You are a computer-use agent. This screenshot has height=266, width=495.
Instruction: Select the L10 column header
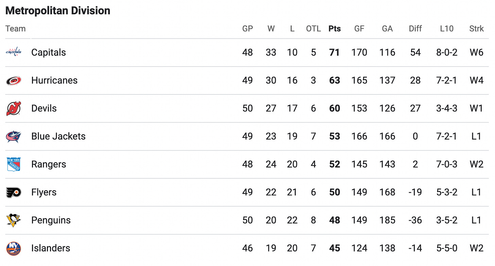point(446,29)
